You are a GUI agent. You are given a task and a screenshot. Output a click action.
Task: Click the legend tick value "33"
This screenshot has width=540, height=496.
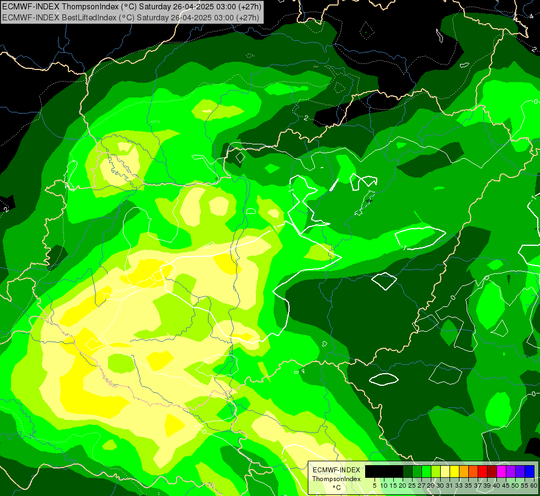click(x=459, y=486)
